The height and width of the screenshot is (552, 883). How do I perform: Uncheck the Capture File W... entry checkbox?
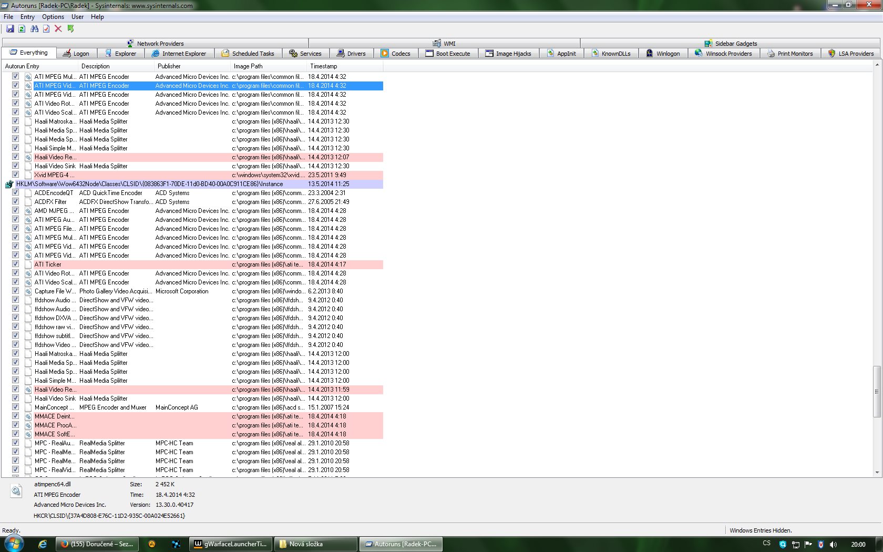click(16, 291)
